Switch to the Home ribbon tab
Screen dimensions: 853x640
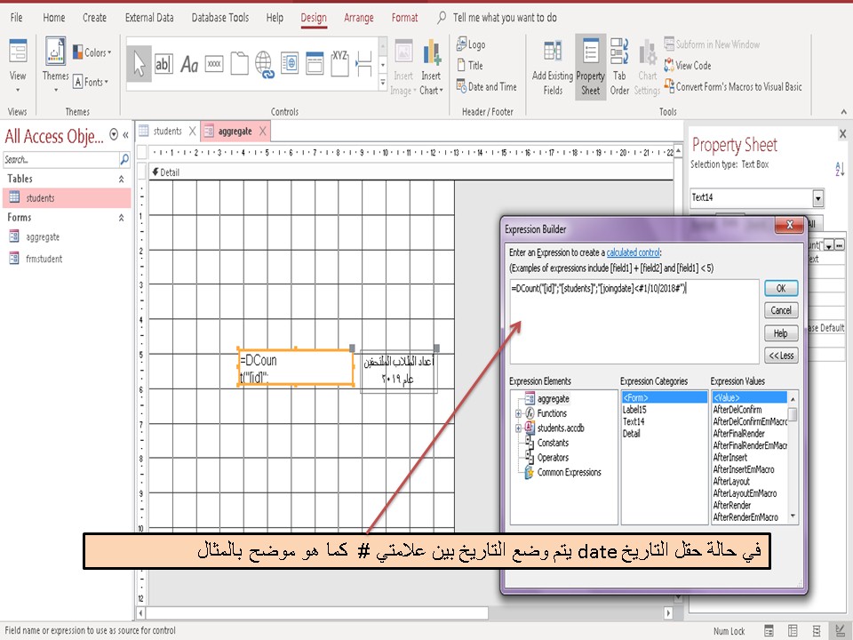[54, 18]
